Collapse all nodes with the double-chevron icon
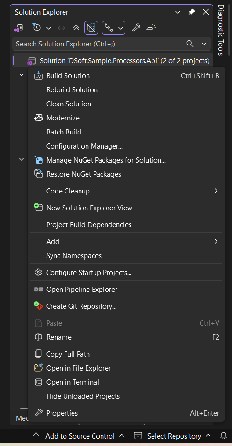This screenshot has width=232, height=446. click(76, 28)
